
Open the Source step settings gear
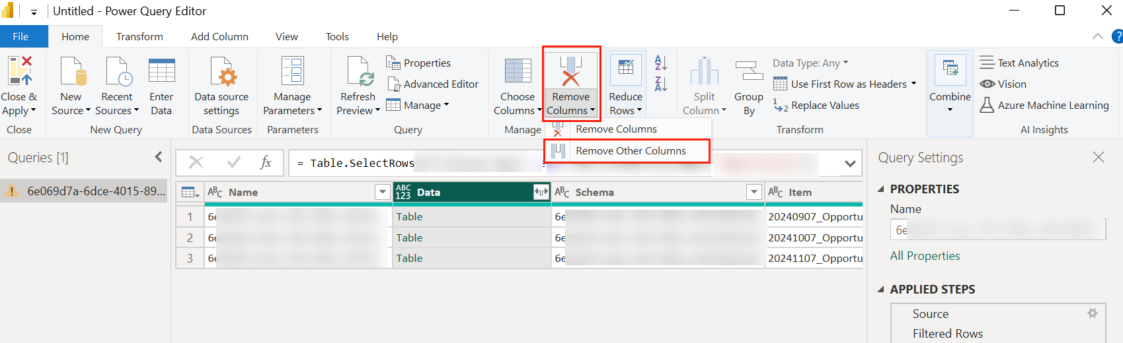pyautogui.click(x=1093, y=313)
